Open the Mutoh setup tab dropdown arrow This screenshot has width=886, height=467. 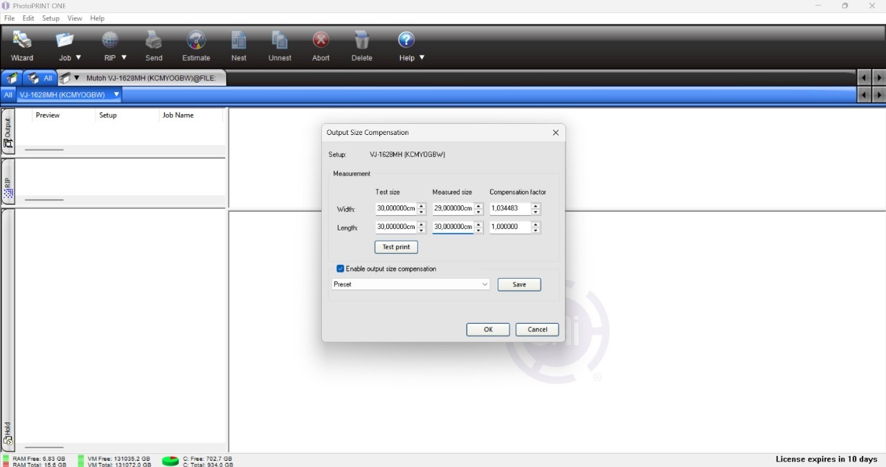click(77, 78)
